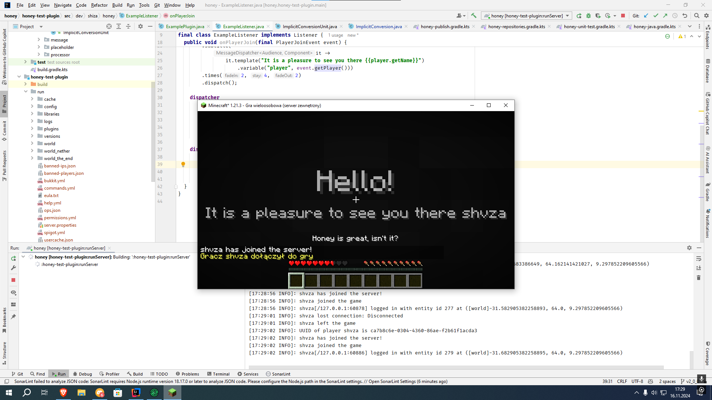Screen dimensions: 712x400
Task: Click the Debug bug icon in the toolbar
Action: pyautogui.click(x=589, y=16)
